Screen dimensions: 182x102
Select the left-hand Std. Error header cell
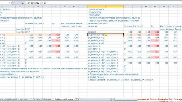click(x=38, y=24)
